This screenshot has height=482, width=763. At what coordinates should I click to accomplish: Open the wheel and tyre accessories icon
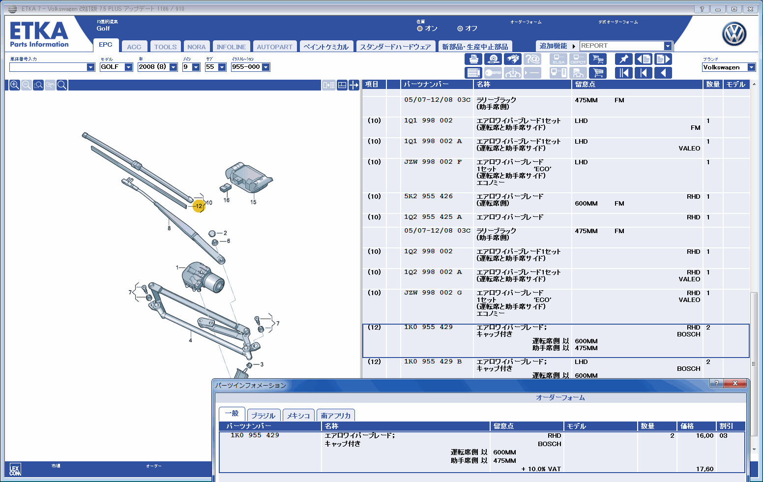click(x=493, y=59)
